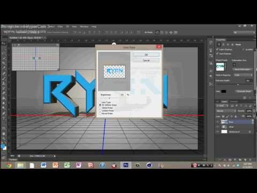Select the Rectangular Marquee tool

[4, 48]
